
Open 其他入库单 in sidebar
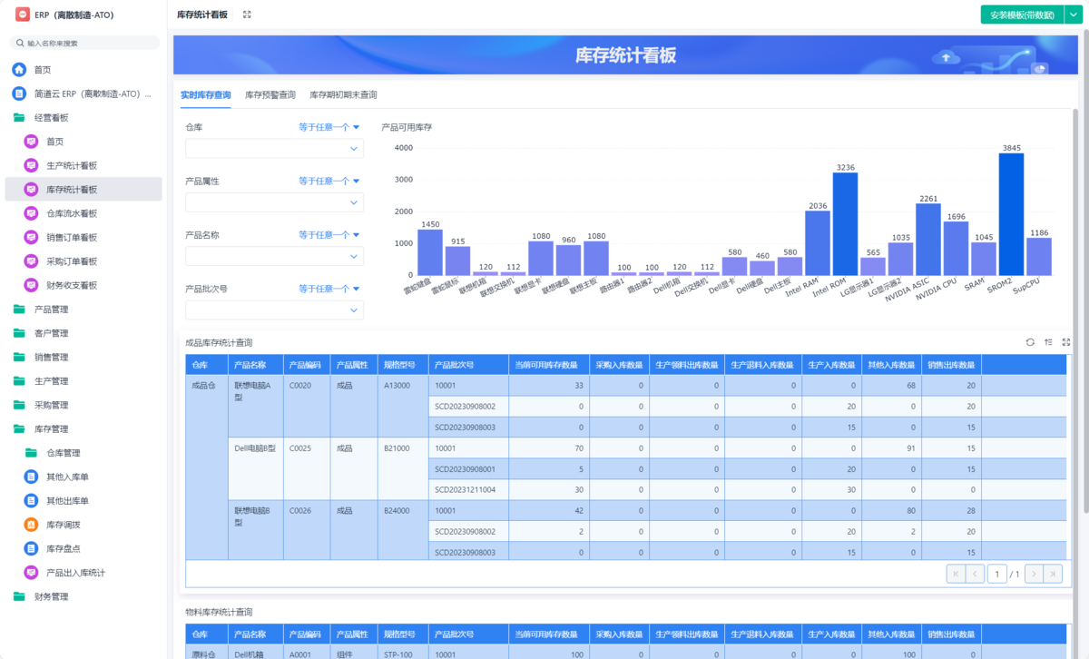[x=67, y=477]
